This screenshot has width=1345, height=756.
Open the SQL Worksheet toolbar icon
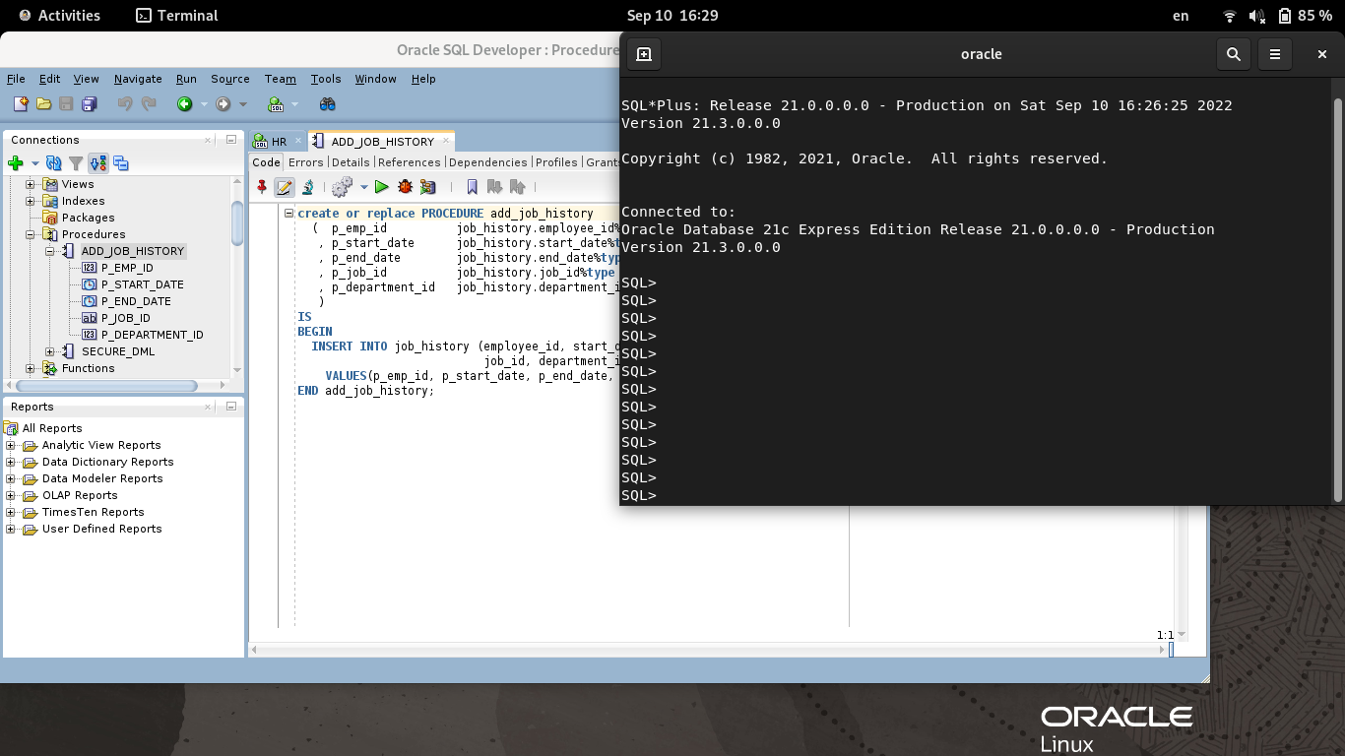(x=276, y=104)
